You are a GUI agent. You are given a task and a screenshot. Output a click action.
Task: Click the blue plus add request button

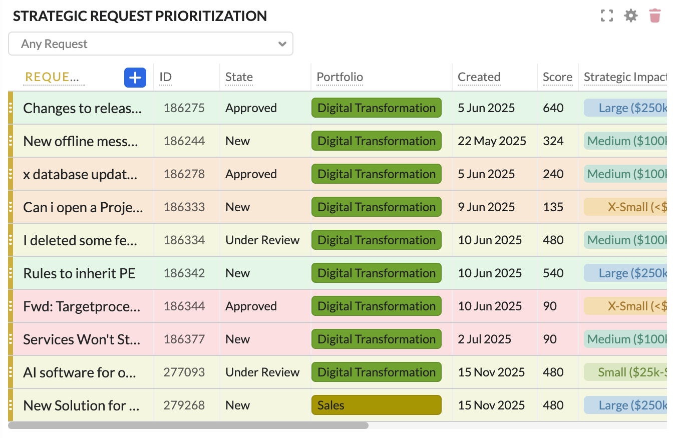135,78
